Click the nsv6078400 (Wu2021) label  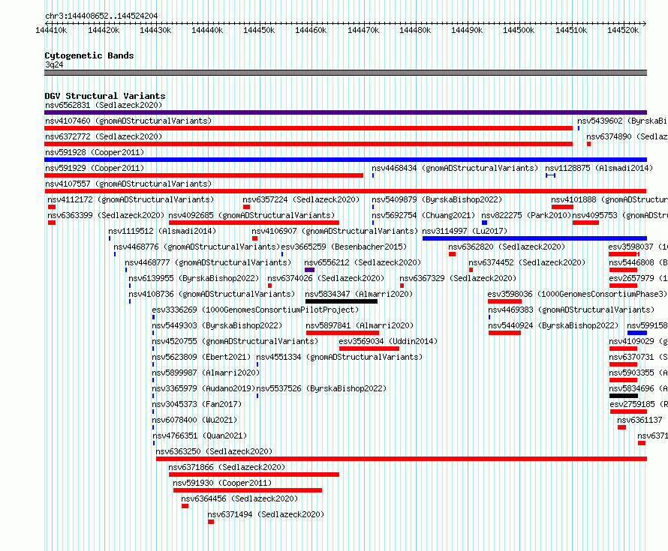[194, 420]
